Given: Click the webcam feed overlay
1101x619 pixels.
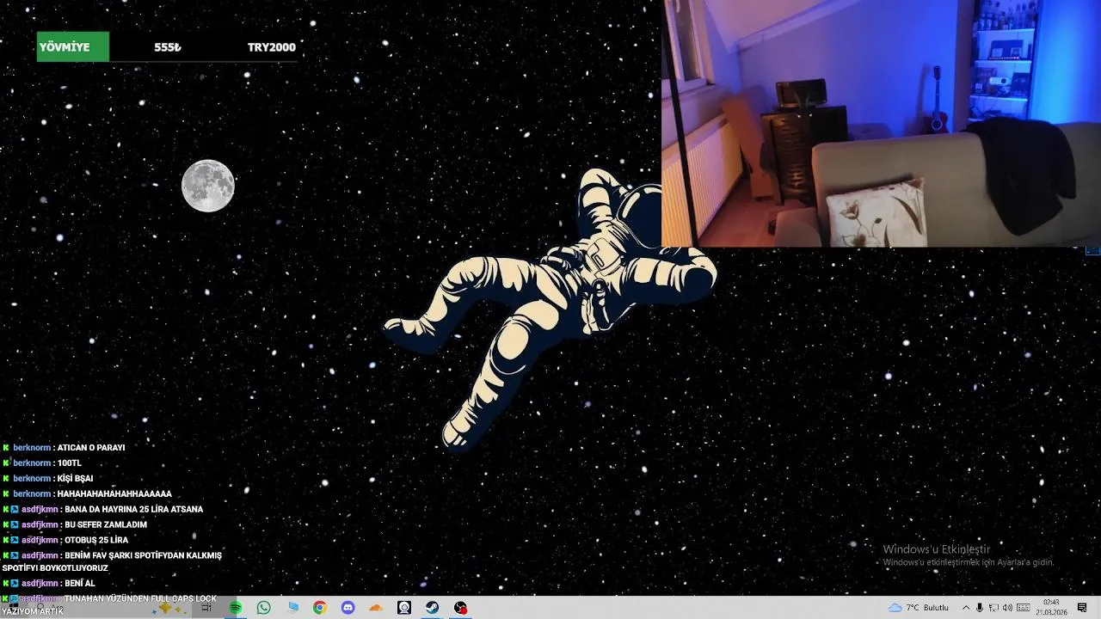Looking at the screenshot, I should pyautogui.click(x=881, y=124).
